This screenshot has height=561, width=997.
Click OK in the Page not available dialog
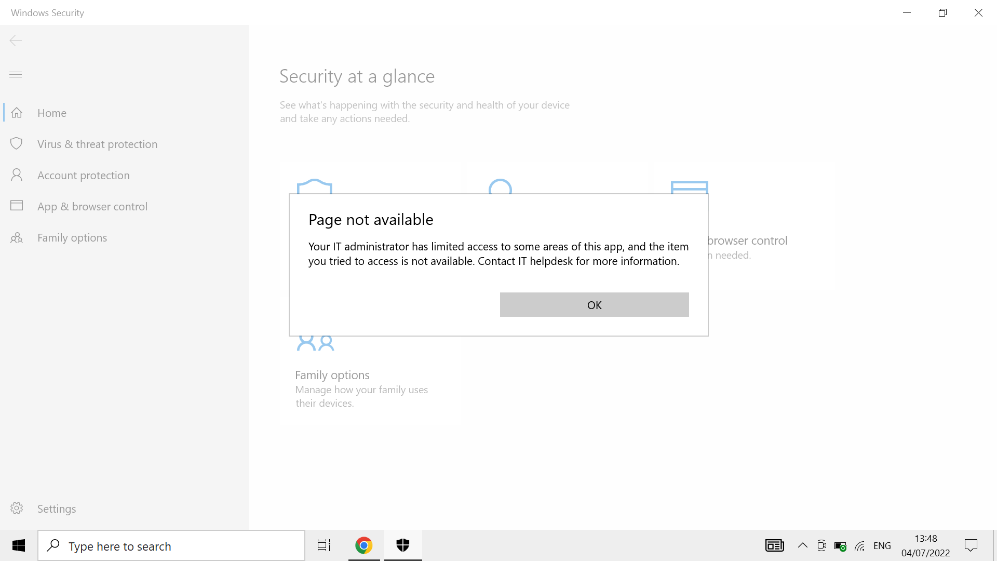click(594, 305)
